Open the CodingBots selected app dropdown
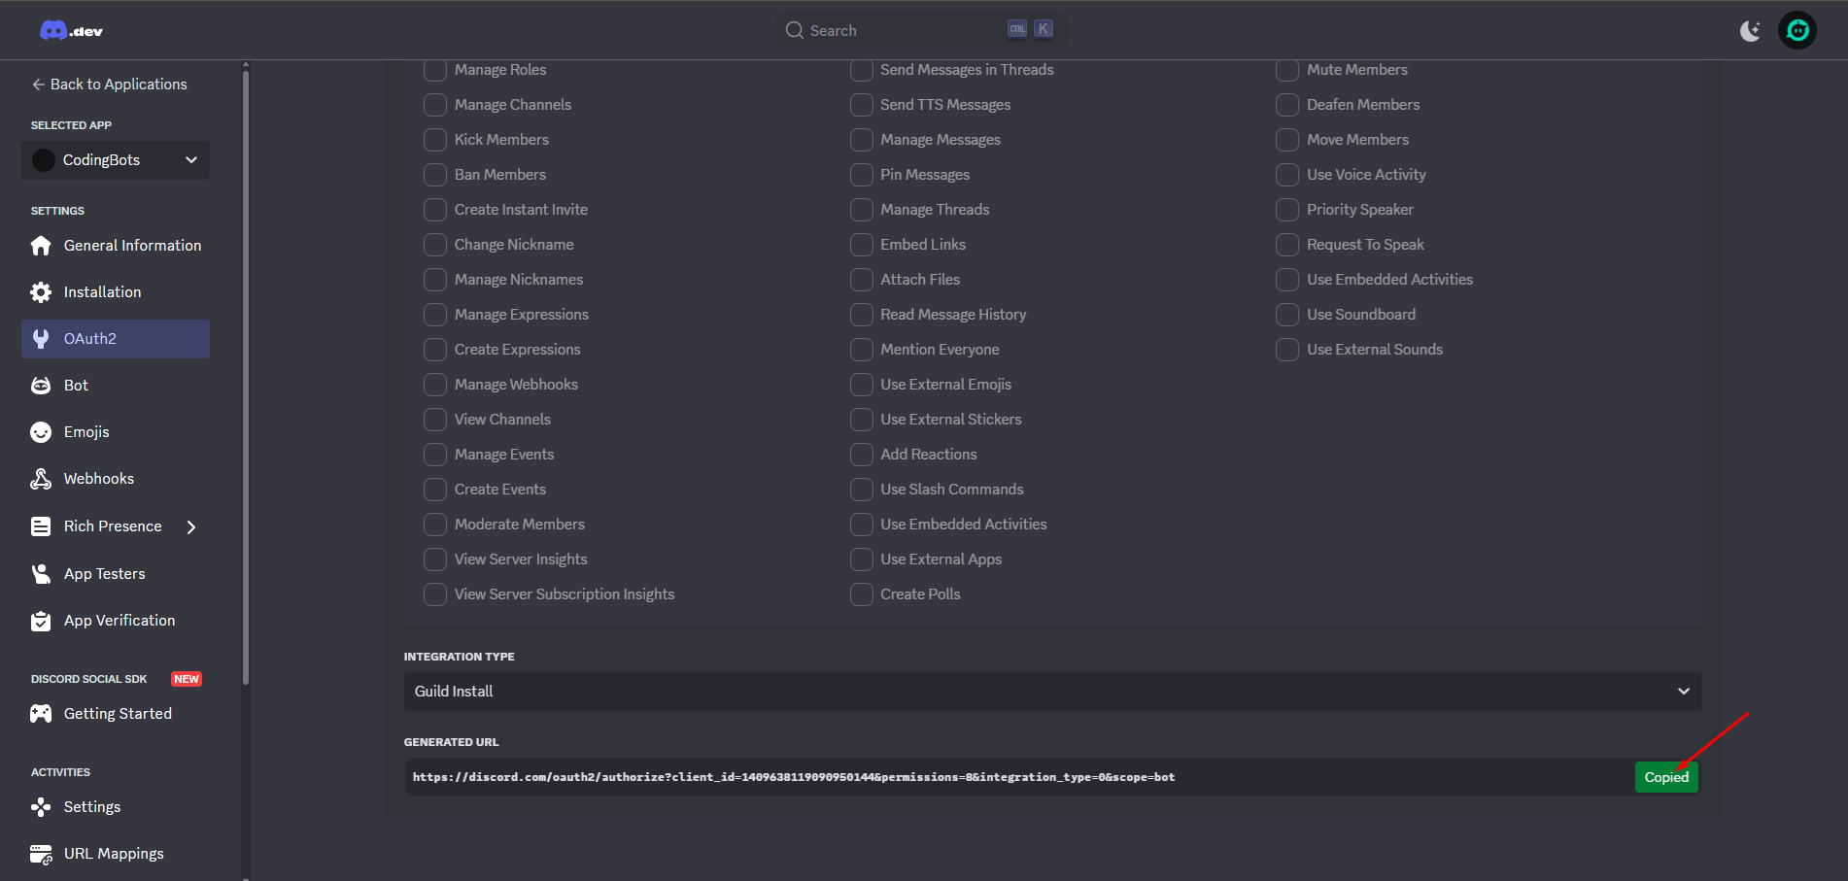 [x=116, y=160]
